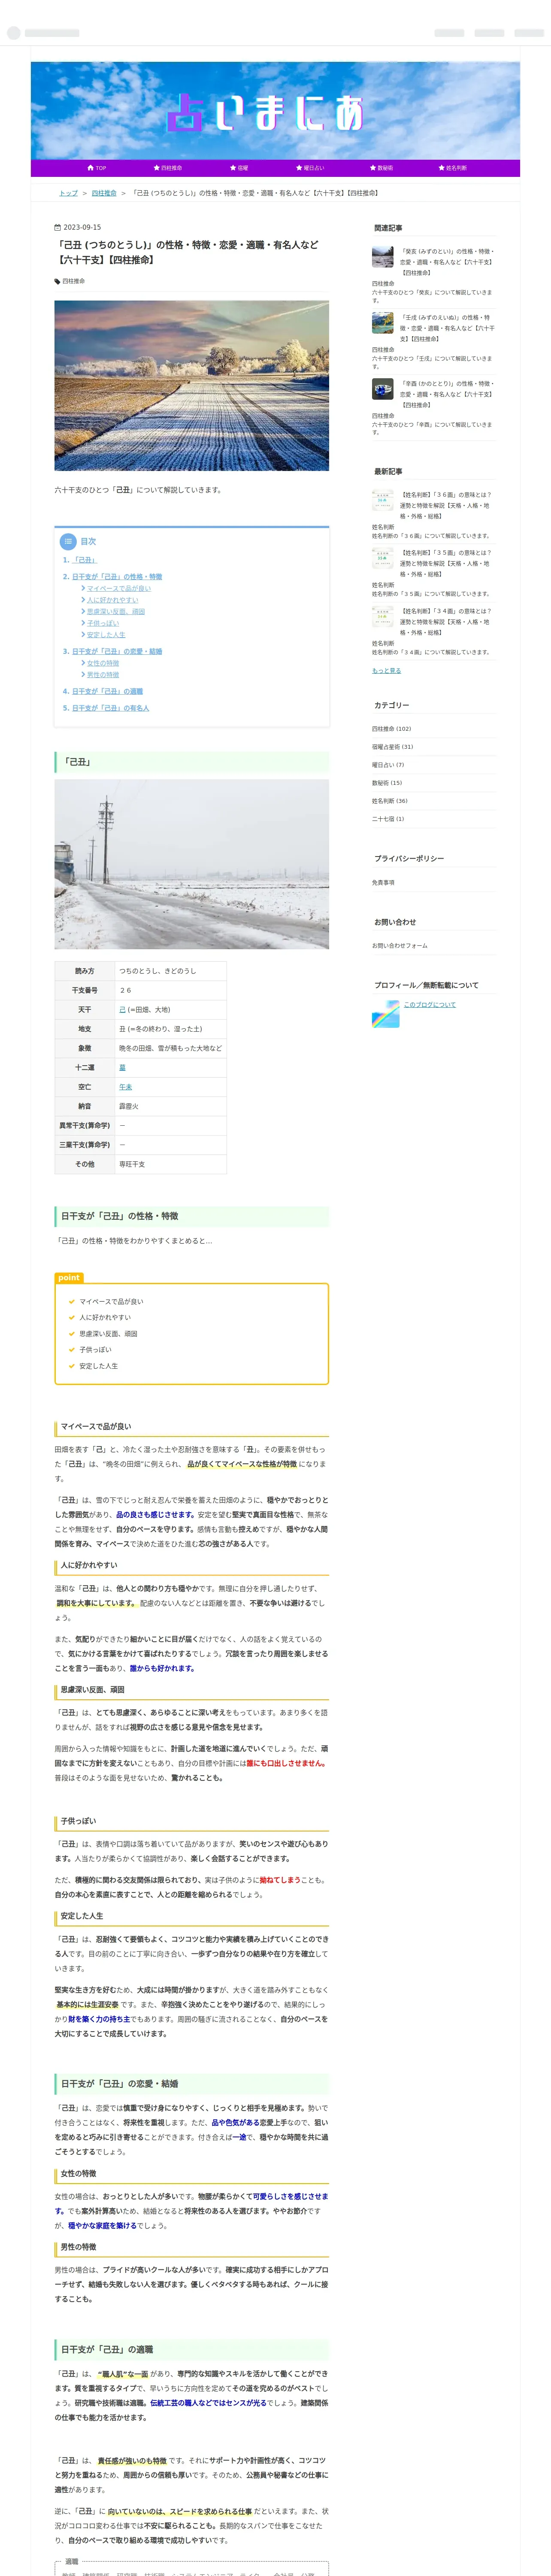Click the profile rainbow thumbnail image
The image size is (551, 2576).
tap(386, 1014)
